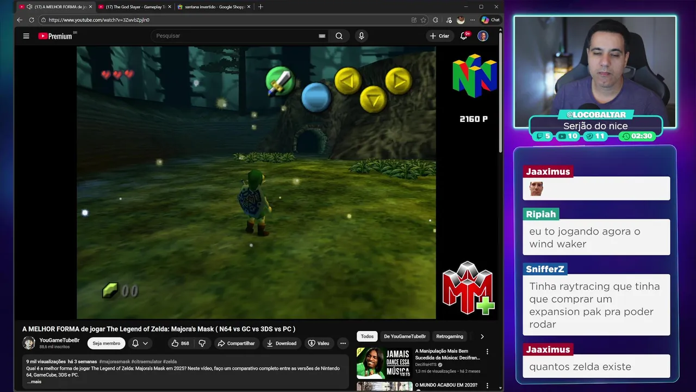
Task: Open a new browser tab
Action: [x=260, y=7]
